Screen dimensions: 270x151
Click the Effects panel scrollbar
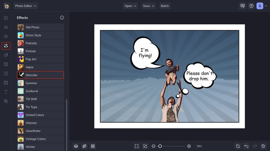click(67, 125)
